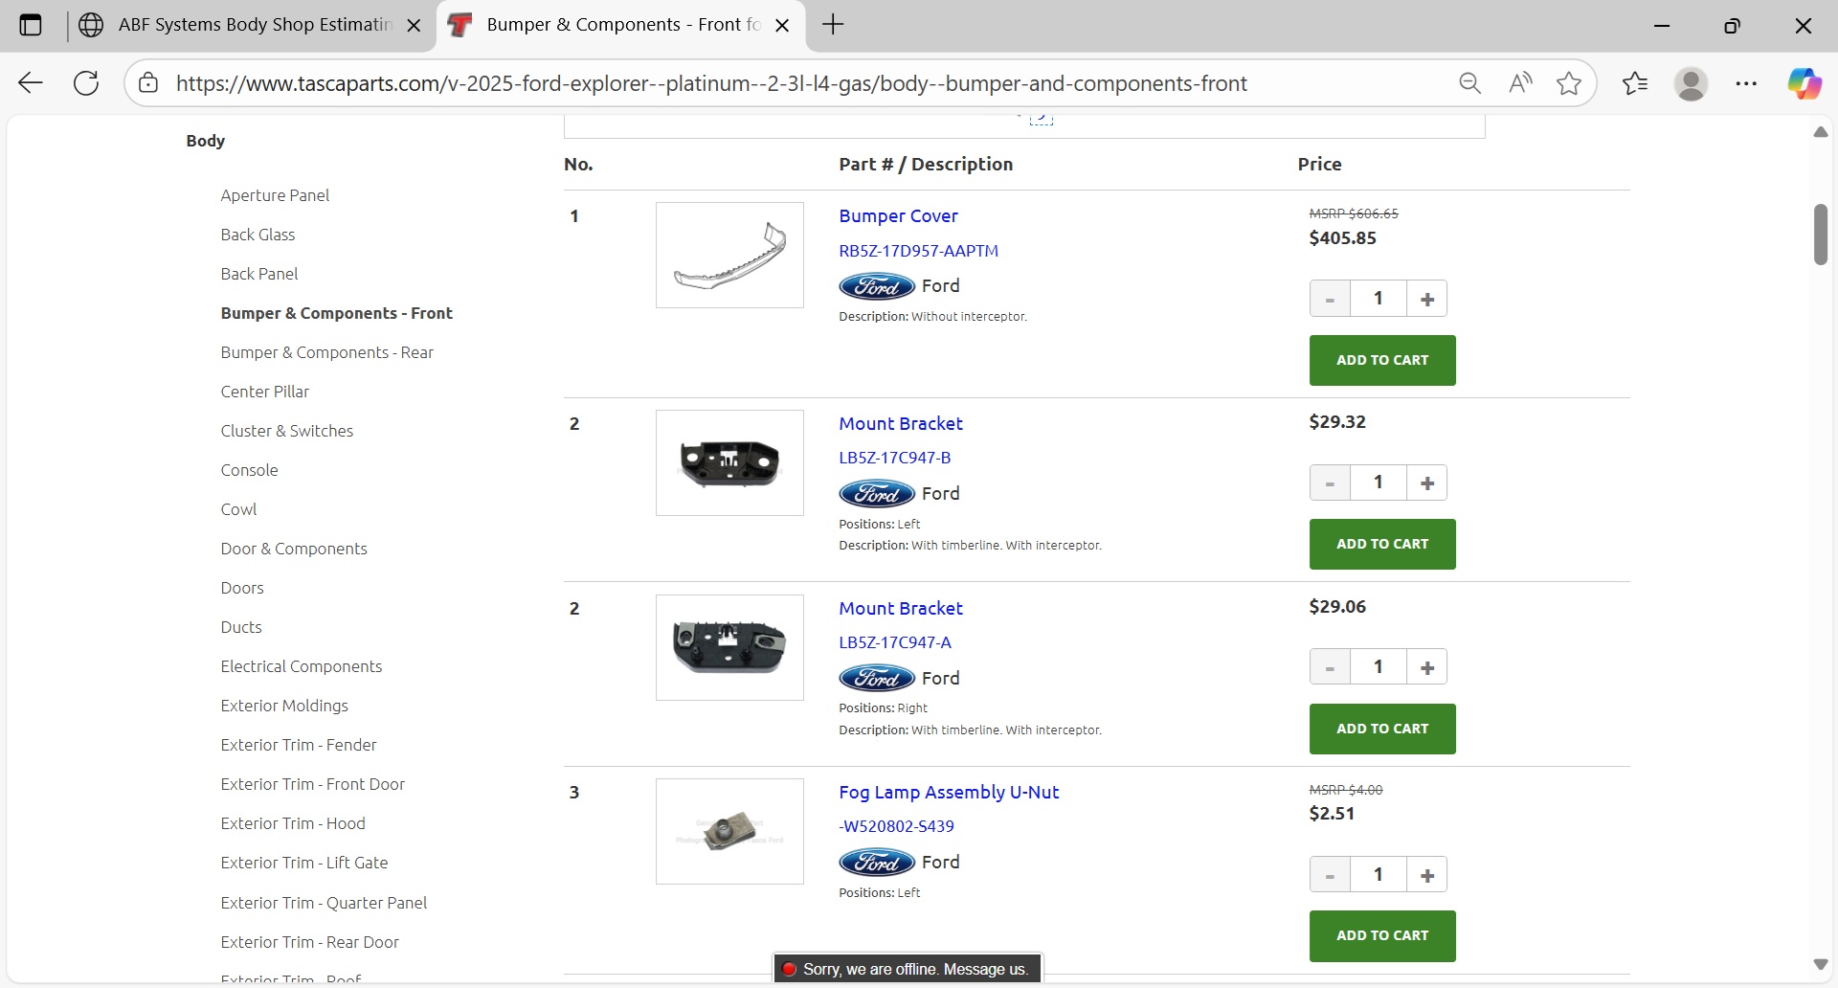The image size is (1838, 988).
Task: Increase LB5Z-17C947-B Mount Bracket quantity
Action: (x=1427, y=483)
